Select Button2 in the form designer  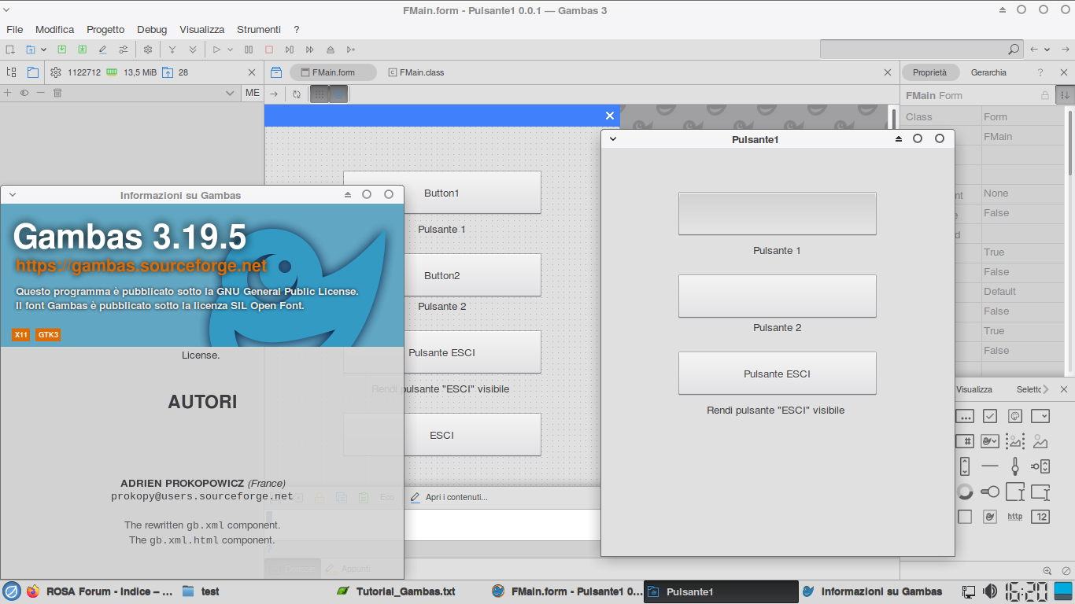[441, 275]
